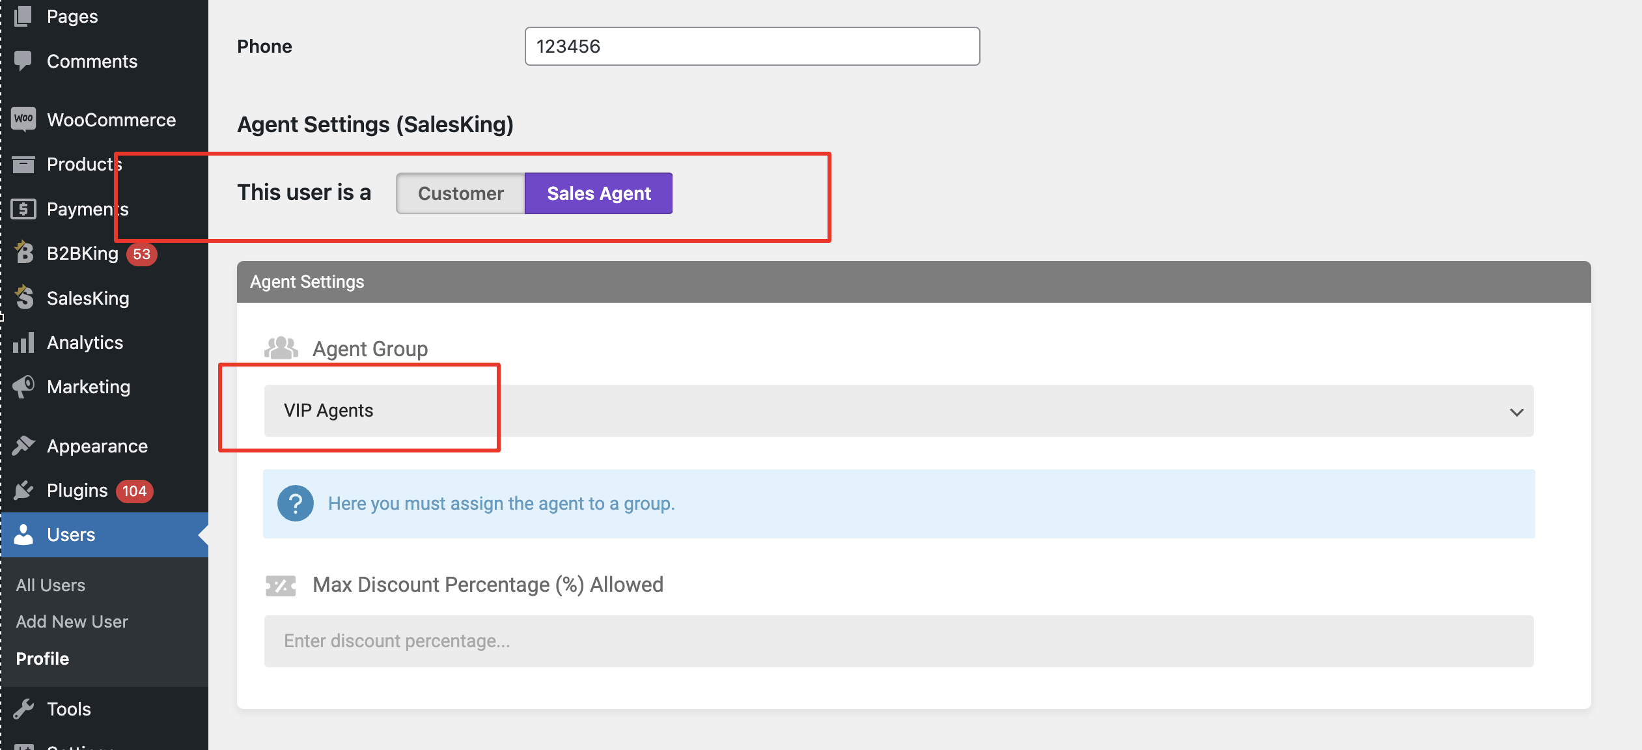Open the WooCommerce icon in sidebar
Image resolution: width=1642 pixels, height=750 pixels.
[23, 119]
